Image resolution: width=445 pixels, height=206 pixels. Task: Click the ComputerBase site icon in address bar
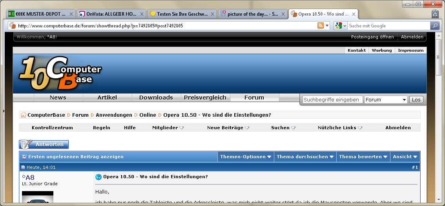pos(13,26)
